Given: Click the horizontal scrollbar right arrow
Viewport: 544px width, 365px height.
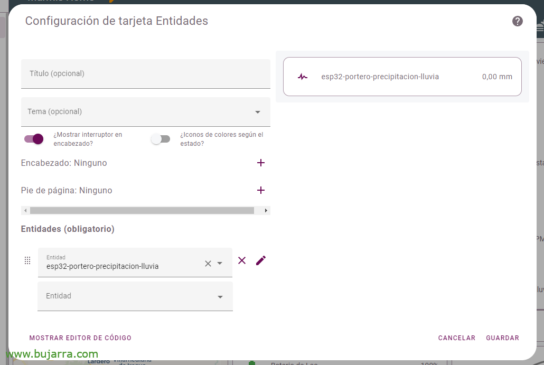Looking at the screenshot, I should click(266, 210).
